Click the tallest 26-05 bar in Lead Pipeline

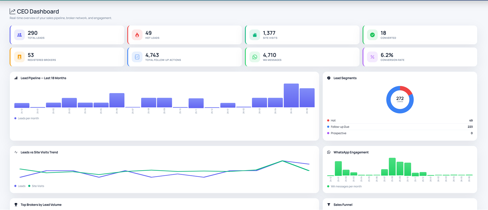pos(291,96)
